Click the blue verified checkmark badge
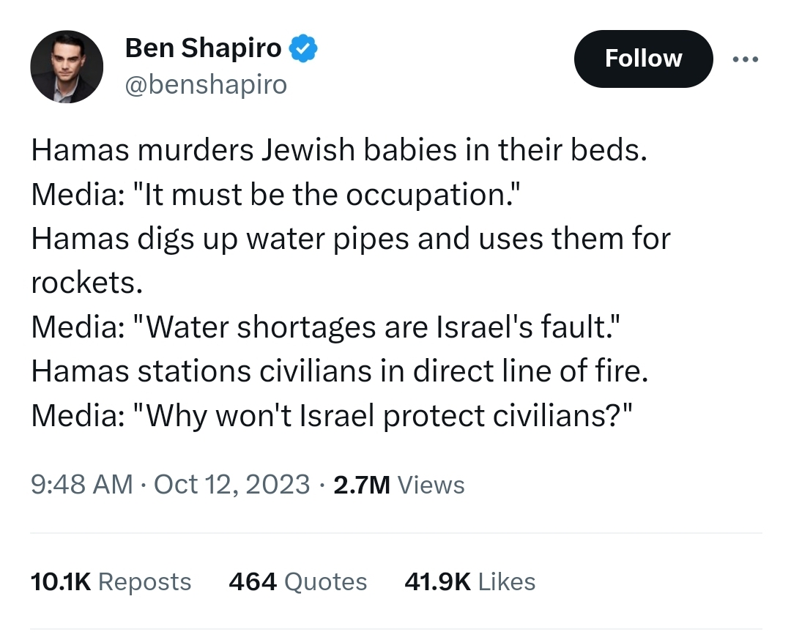The width and height of the screenshot is (791, 640). click(302, 48)
